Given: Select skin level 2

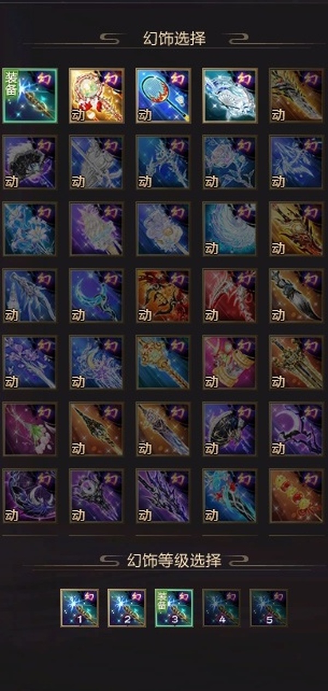Looking at the screenshot, I should click(127, 608).
